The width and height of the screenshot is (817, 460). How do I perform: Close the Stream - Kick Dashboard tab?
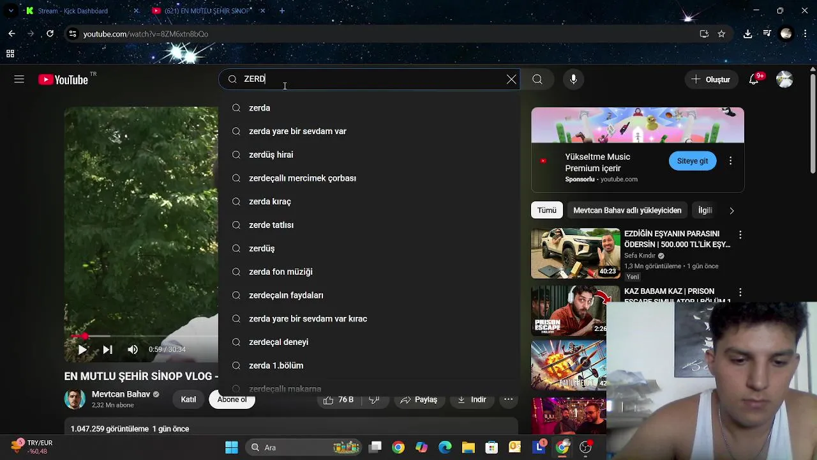coord(136,11)
